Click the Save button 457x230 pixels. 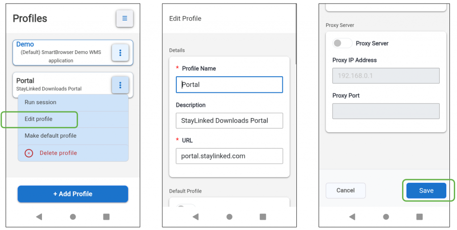pyautogui.click(x=426, y=190)
